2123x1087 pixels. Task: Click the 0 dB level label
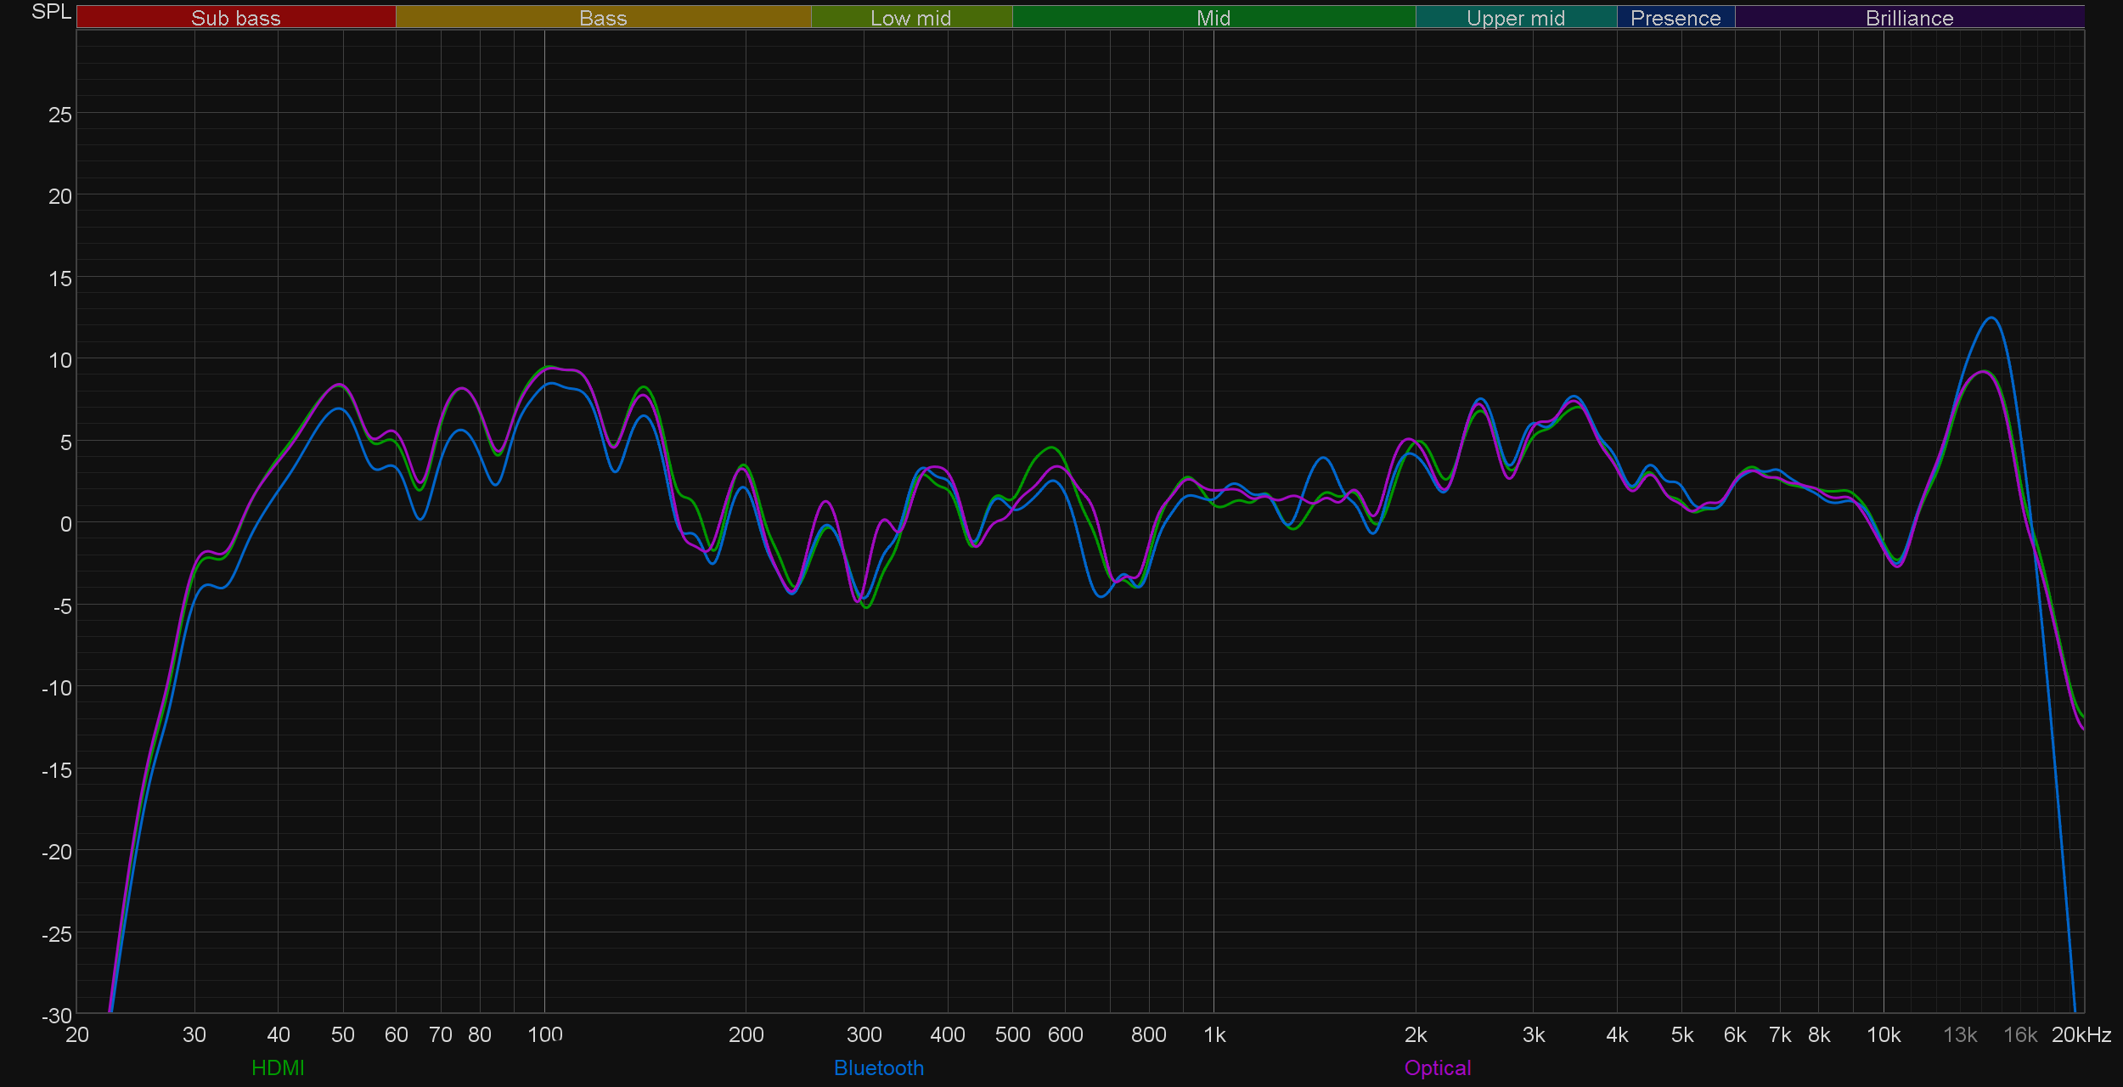tap(65, 524)
